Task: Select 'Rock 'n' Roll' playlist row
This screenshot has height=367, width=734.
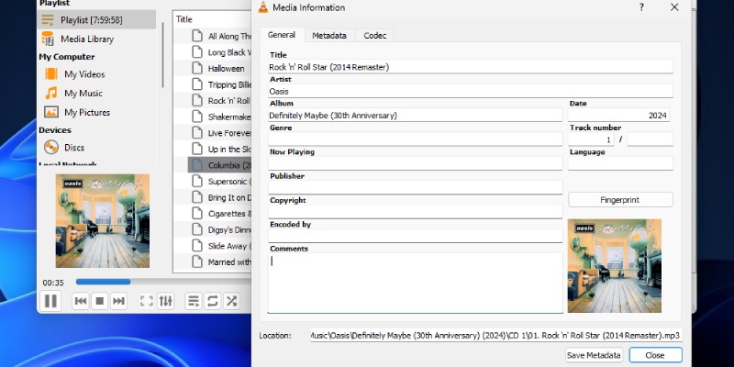Action: tap(220, 101)
